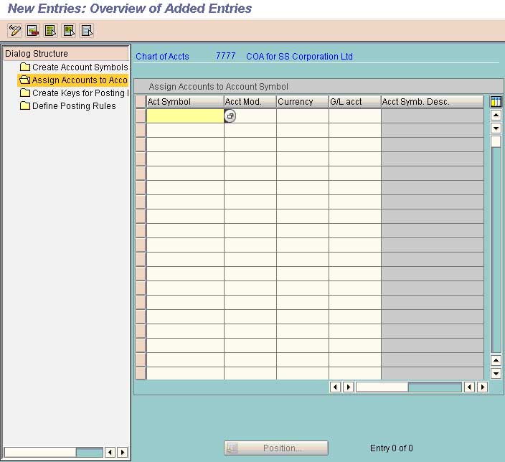Viewport: 505px width, 462px height.
Task: Click the G/L acct column header
Action: point(355,102)
